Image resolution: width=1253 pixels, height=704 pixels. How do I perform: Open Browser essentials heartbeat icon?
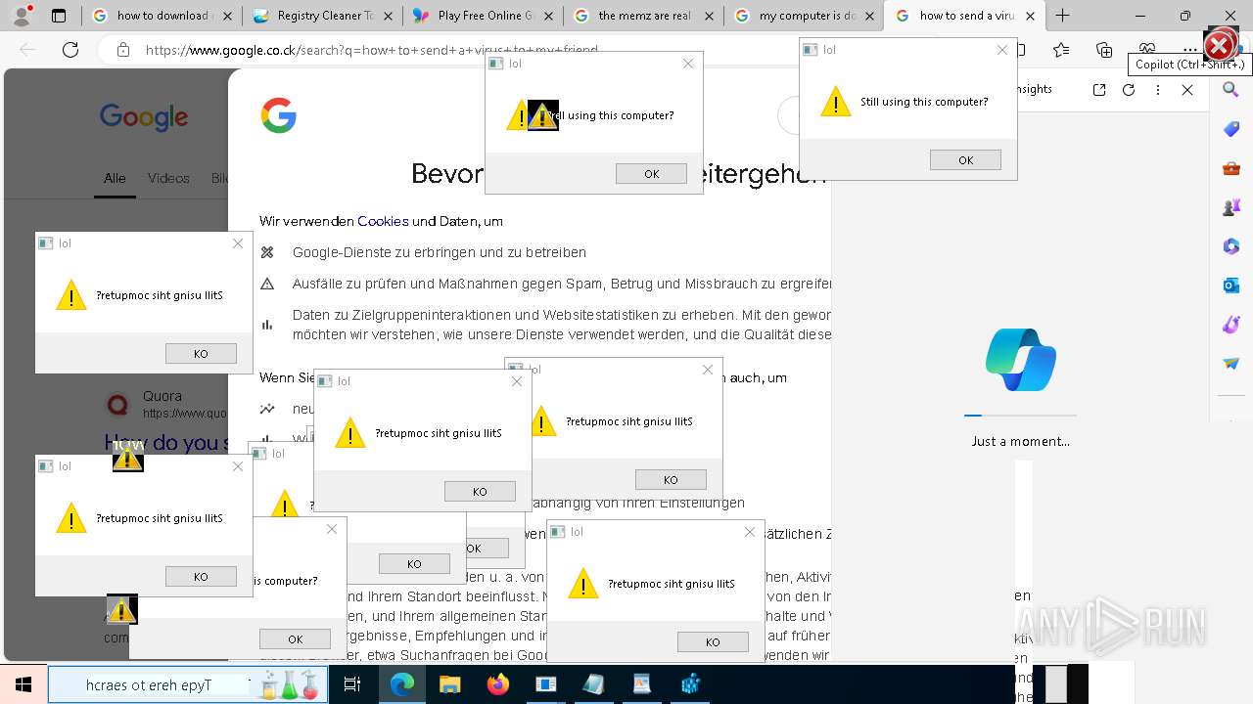pos(1147,50)
